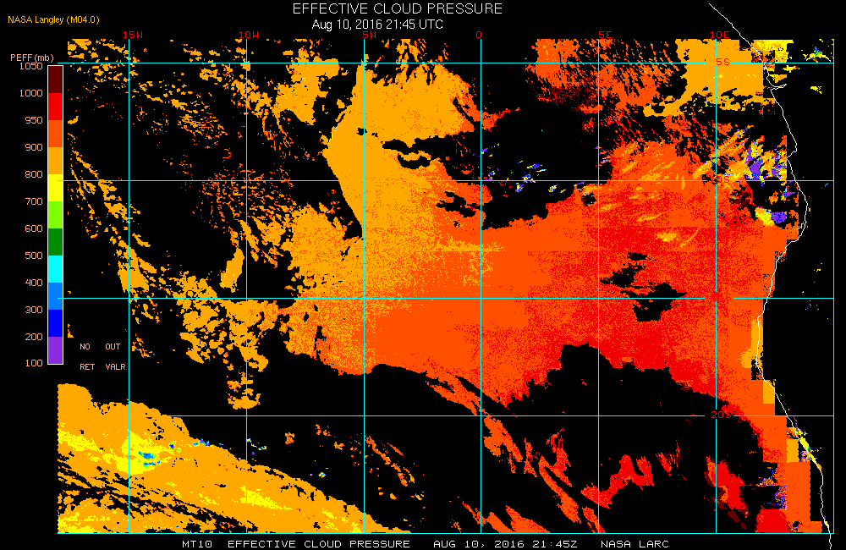Select the yellow 700-800 mb swatch
Viewport: 846px width, 550px height.
pyautogui.click(x=56, y=188)
